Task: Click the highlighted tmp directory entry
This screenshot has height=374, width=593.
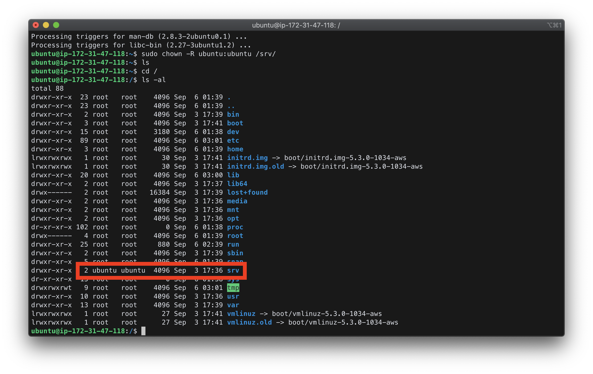Action: coord(233,288)
